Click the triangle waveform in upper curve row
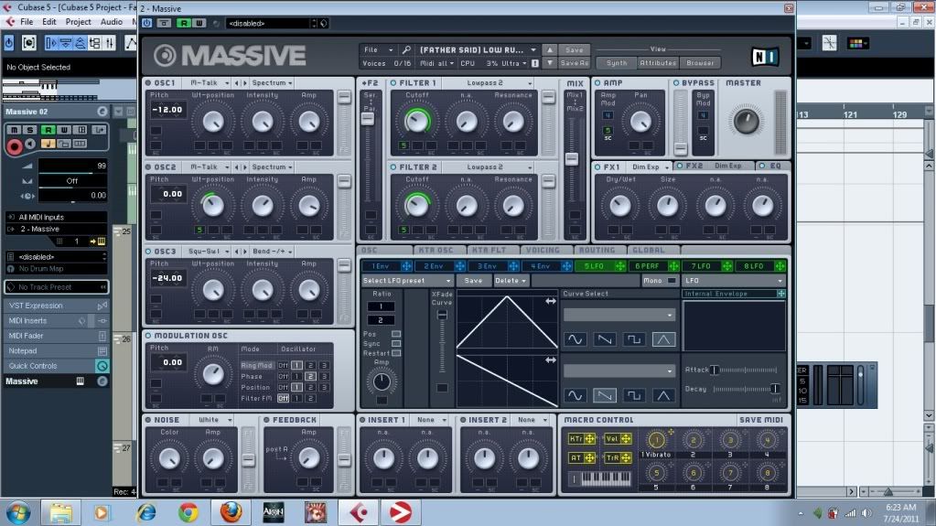Image resolution: width=936 pixels, height=526 pixels. coord(663,339)
